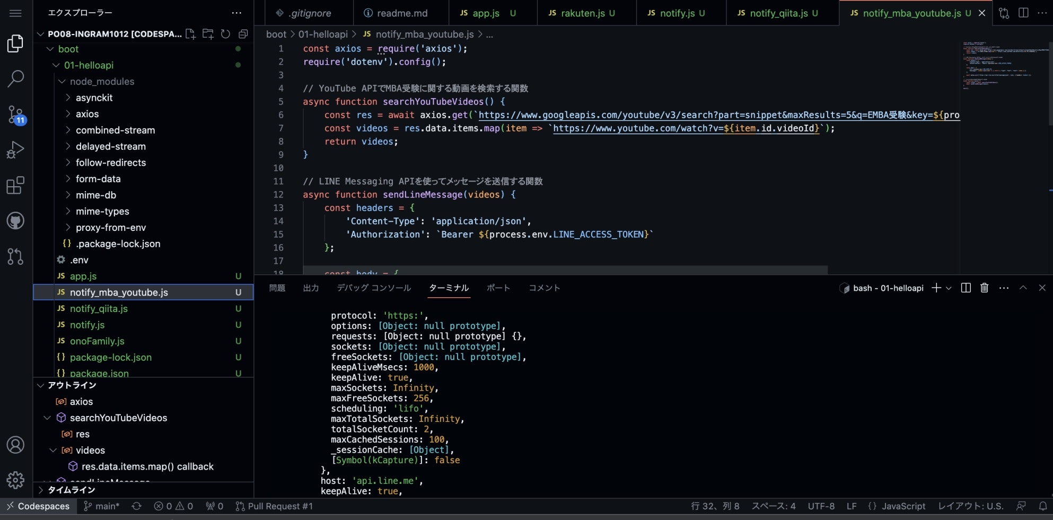Open Pull Request #1 from status bar
This screenshot has width=1053, height=520.
click(x=274, y=506)
